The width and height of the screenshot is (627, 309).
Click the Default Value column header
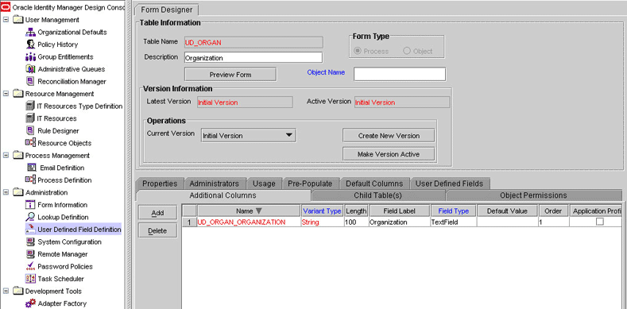[508, 211]
